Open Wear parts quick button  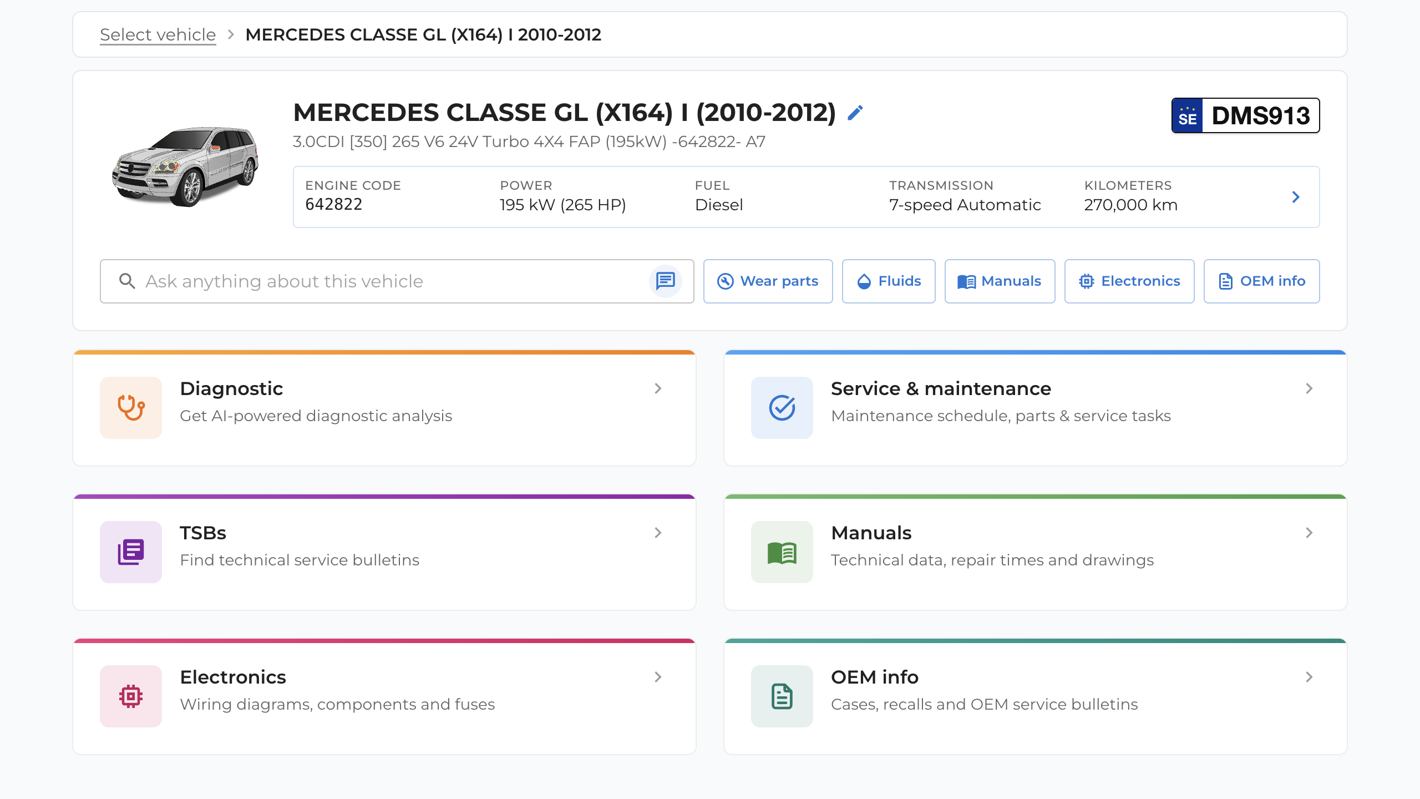[768, 281]
